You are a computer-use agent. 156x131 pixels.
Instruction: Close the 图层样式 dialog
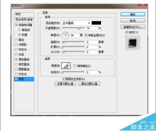pyautogui.click(x=142, y=5)
